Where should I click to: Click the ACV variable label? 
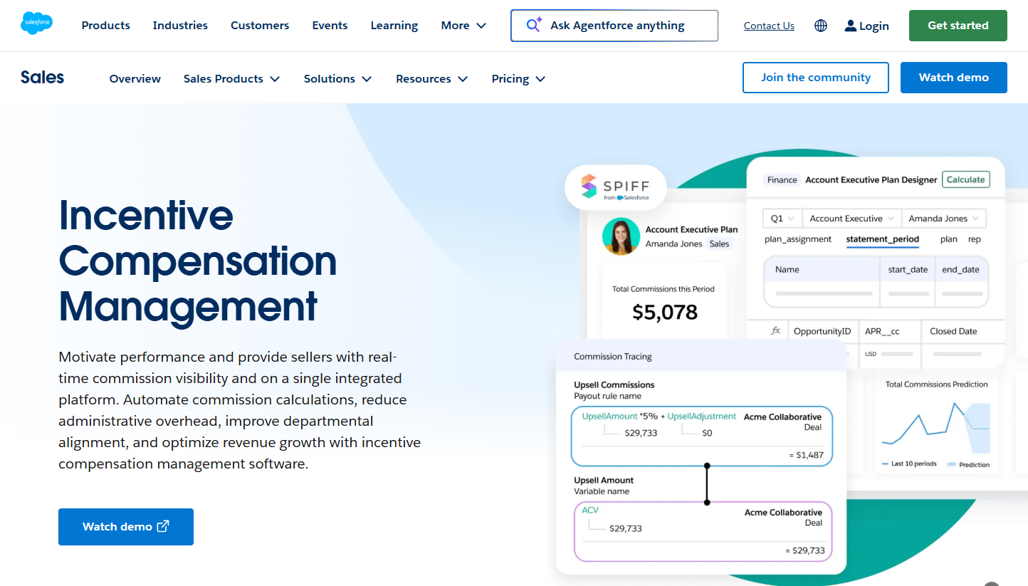coord(590,511)
